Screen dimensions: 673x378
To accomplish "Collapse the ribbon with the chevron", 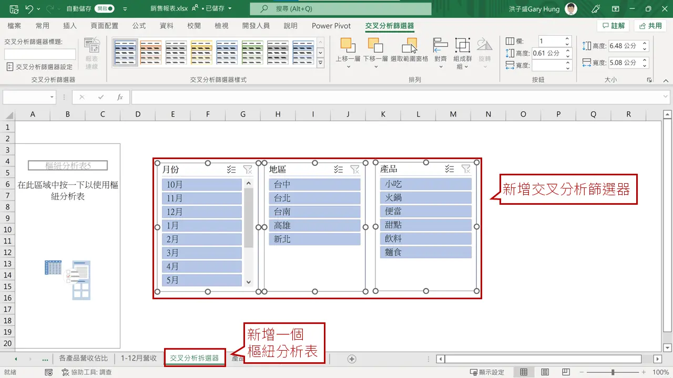I will (x=665, y=80).
